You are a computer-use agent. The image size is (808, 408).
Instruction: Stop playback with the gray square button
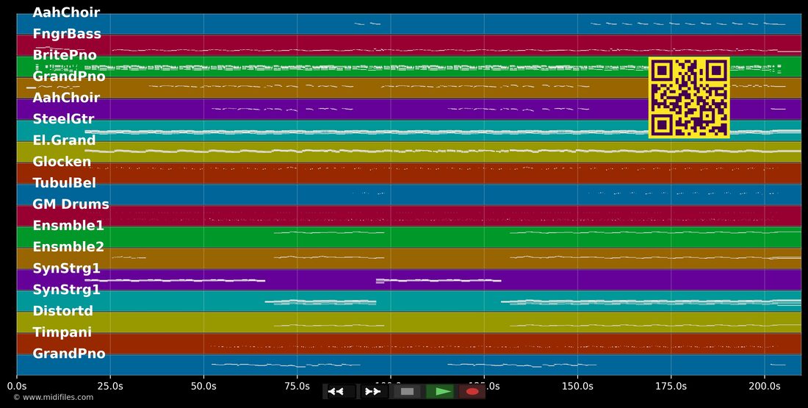click(x=407, y=392)
